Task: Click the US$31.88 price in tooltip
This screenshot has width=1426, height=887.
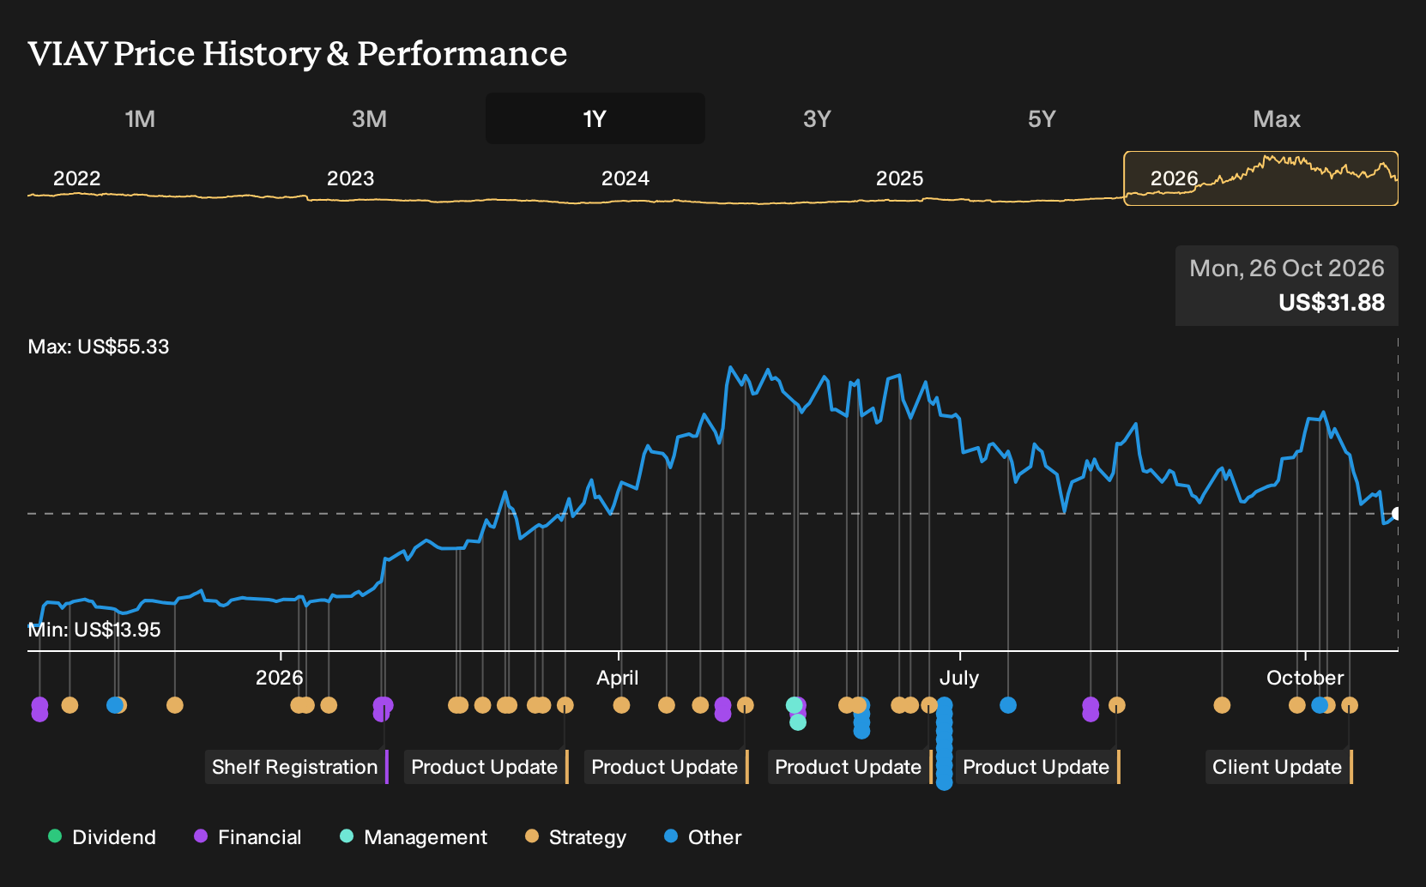Action: tap(1332, 303)
